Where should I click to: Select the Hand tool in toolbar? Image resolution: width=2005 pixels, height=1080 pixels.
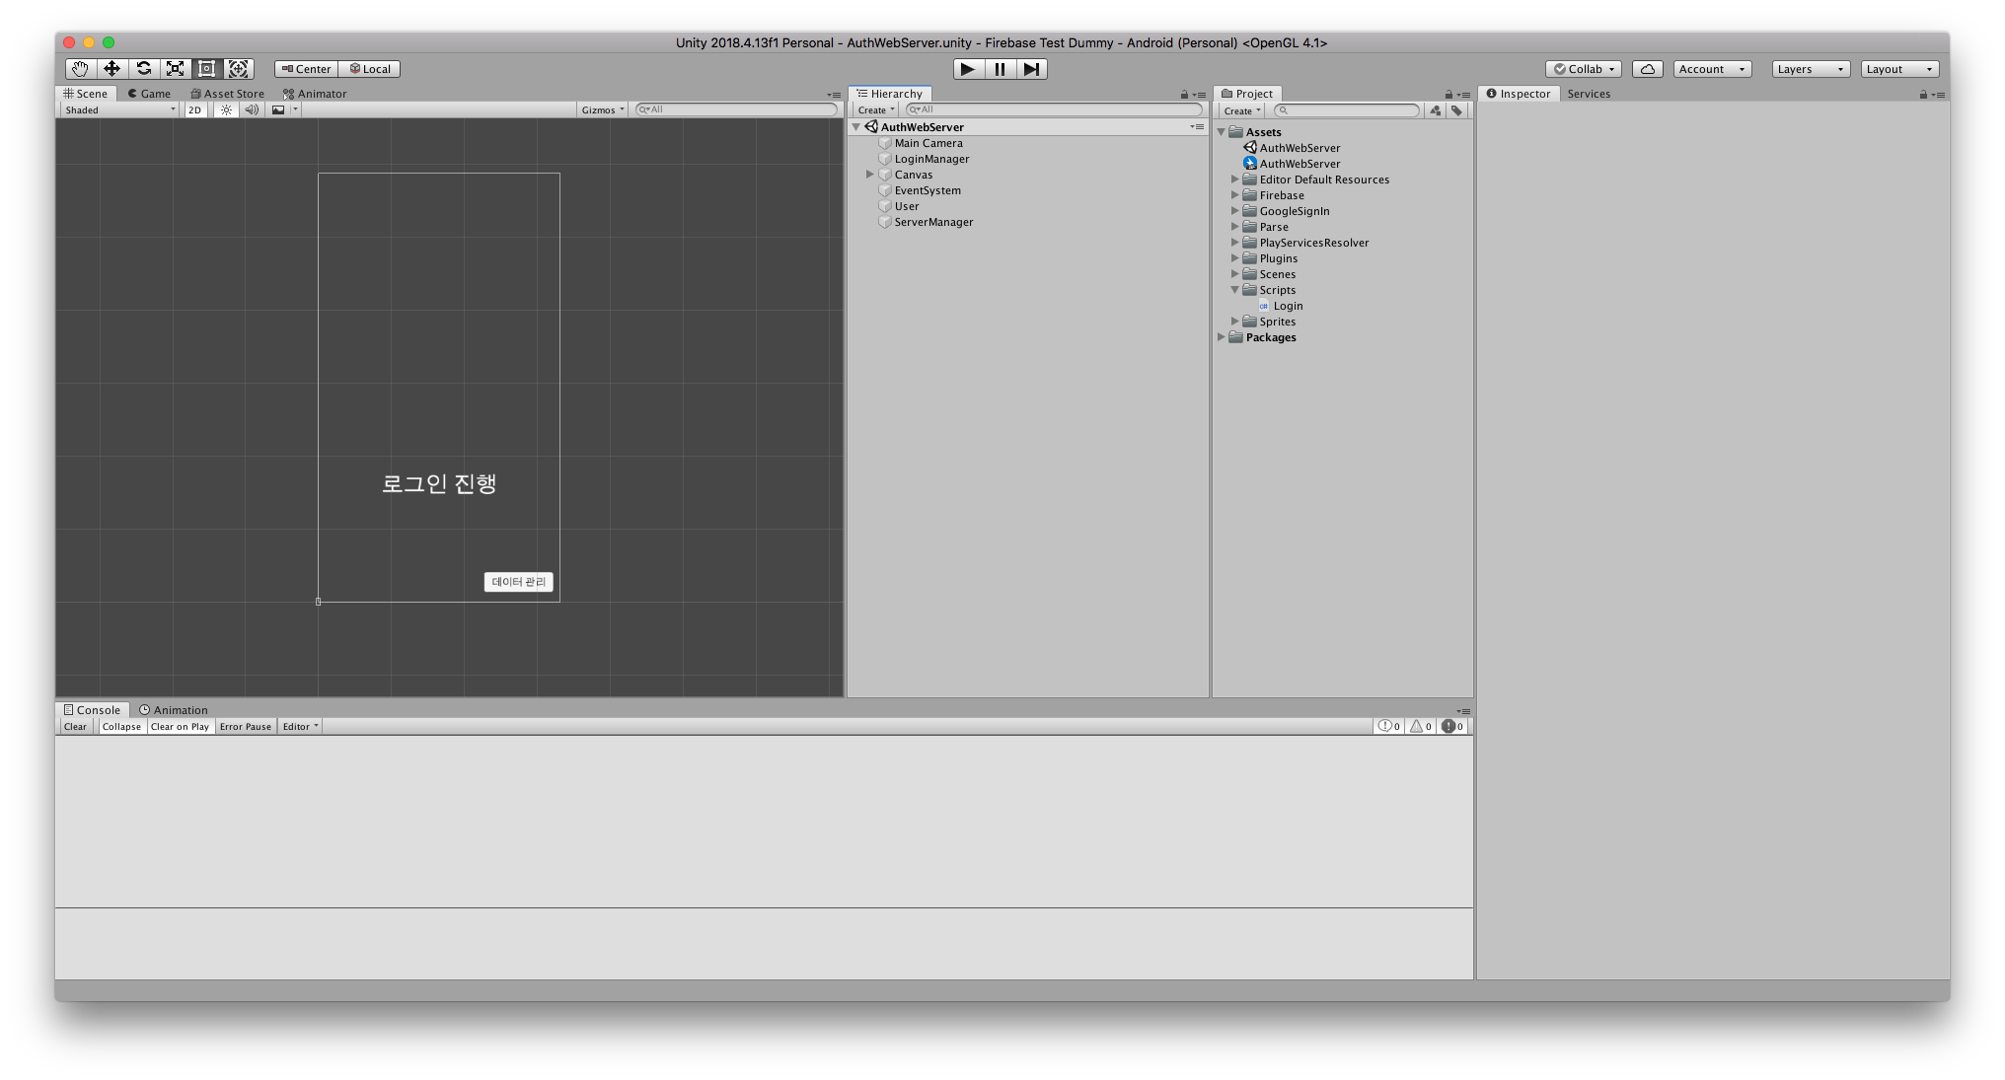[x=80, y=69]
